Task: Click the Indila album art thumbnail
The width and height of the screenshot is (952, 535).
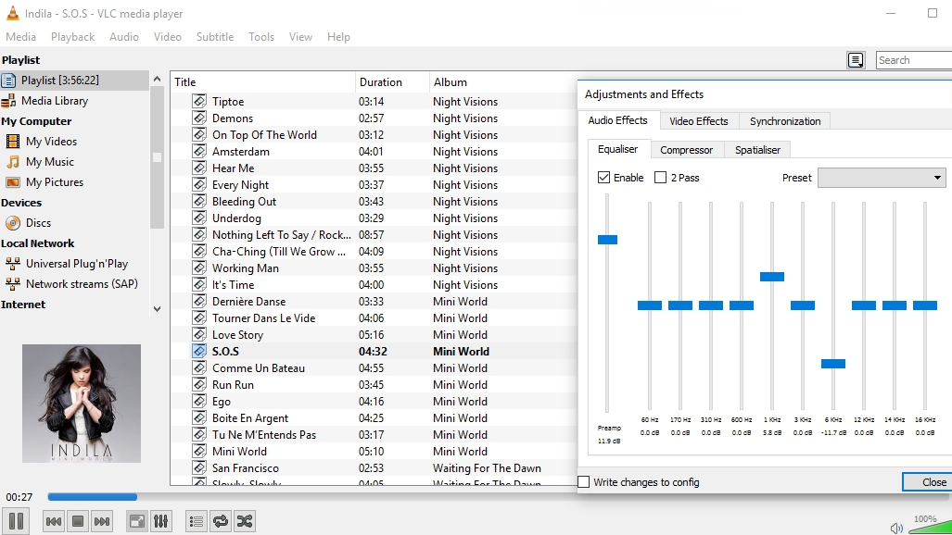Action: (82, 404)
